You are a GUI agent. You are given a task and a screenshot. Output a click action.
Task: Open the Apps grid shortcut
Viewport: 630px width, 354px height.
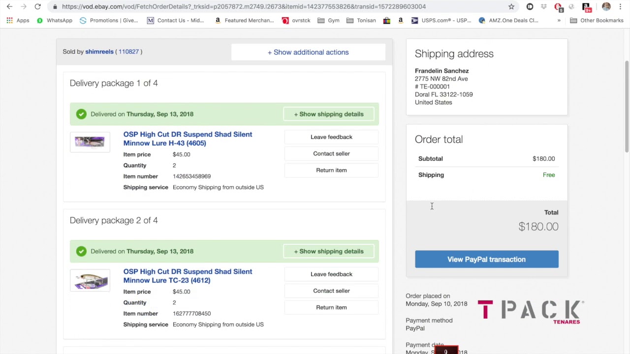click(x=18, y=20)
